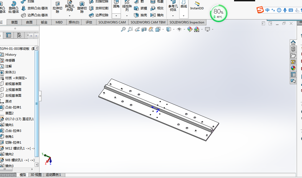Toggle Instant3D mode

tap(197, 6)
